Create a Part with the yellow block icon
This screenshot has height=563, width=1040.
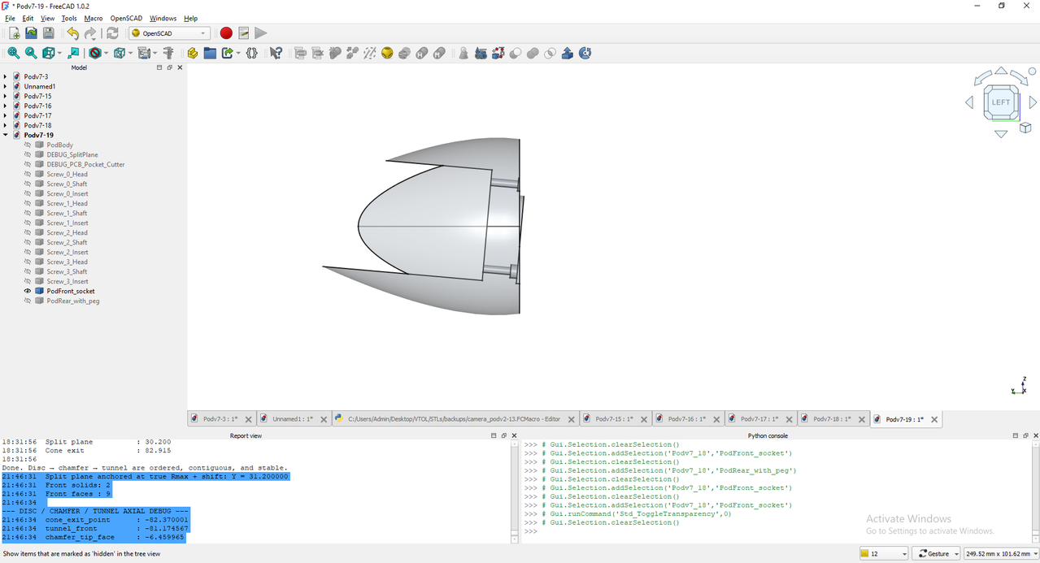[x=193, y=53]
